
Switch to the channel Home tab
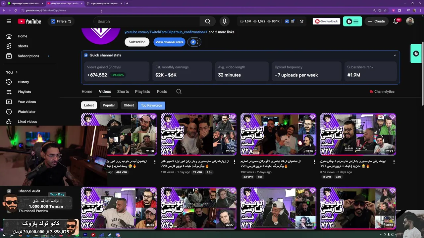pyautogui.click(x=87, y=92)
